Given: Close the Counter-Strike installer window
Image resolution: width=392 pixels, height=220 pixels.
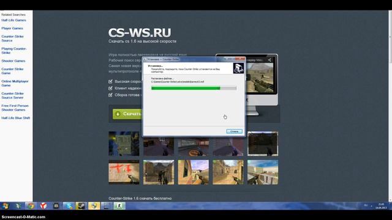Looking at the screenshot, I should pyautogui.click(x=240, y=59).
